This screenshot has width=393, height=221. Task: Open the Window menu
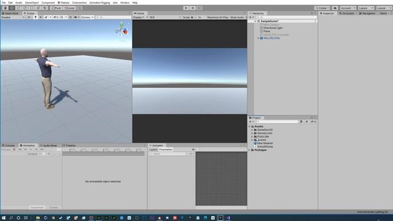pyautogui.click(x=125, y=2)
